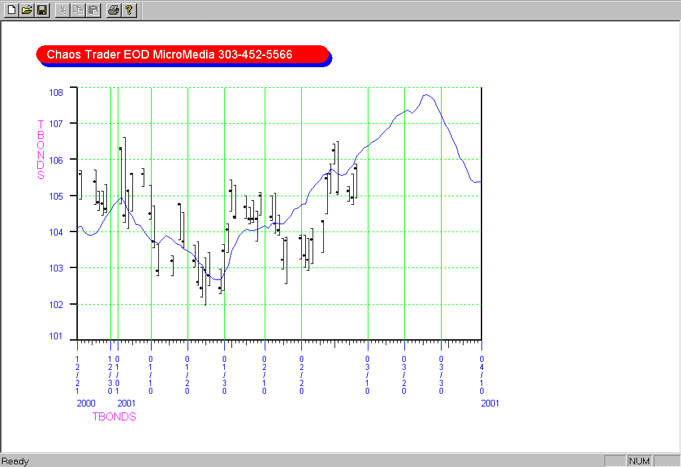Open a file with the folder icon
681x467 pixels.
[27, 10]
